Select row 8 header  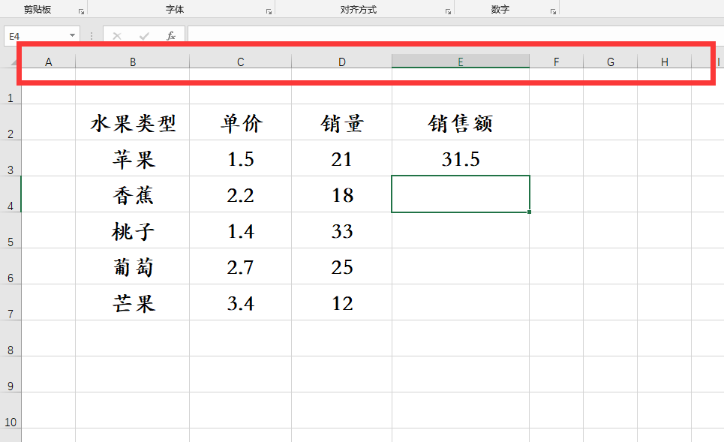coord(11,338)
